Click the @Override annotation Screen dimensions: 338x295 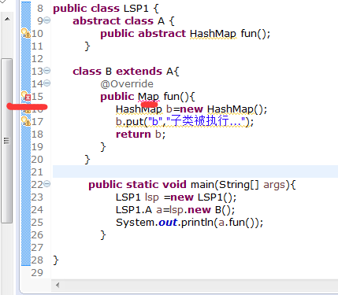(127, 84)
